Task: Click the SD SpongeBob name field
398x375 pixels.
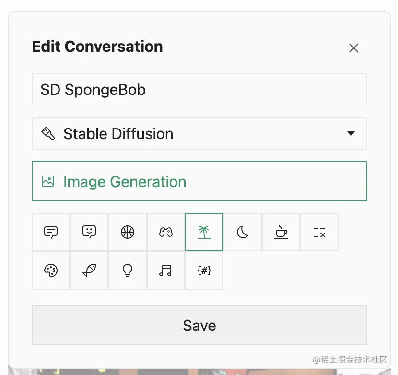Action: click(x=199, y=89)
